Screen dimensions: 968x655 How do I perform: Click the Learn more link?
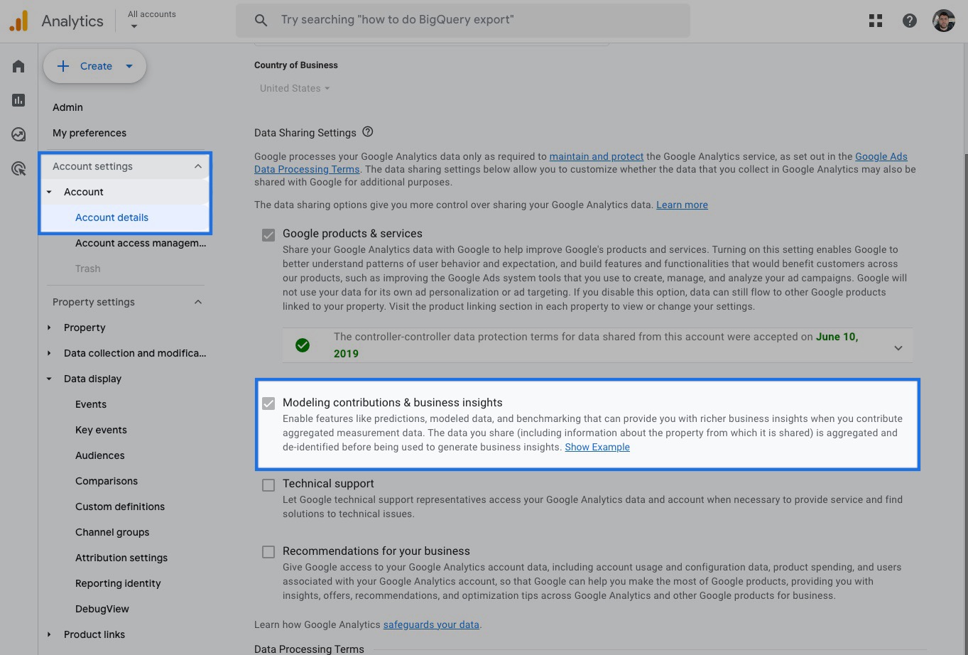pyautogui.click(x=682, y=205)
